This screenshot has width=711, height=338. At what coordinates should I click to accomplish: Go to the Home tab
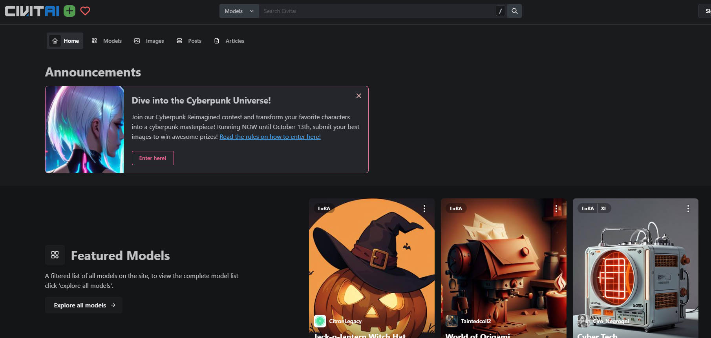pyautogui.click(x=65, y=41)
